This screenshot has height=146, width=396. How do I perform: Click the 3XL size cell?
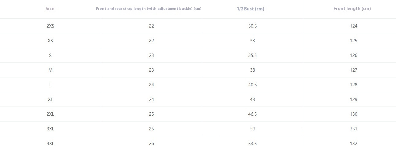click(x=50, y=129)
